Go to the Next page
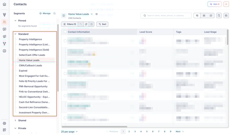The width and height of the screenshot is (232, 135). (180, 132)
